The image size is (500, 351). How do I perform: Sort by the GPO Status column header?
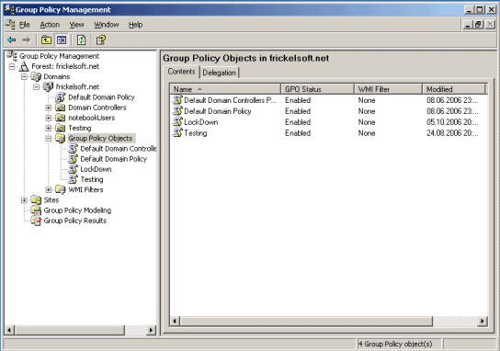pos(317,89)
